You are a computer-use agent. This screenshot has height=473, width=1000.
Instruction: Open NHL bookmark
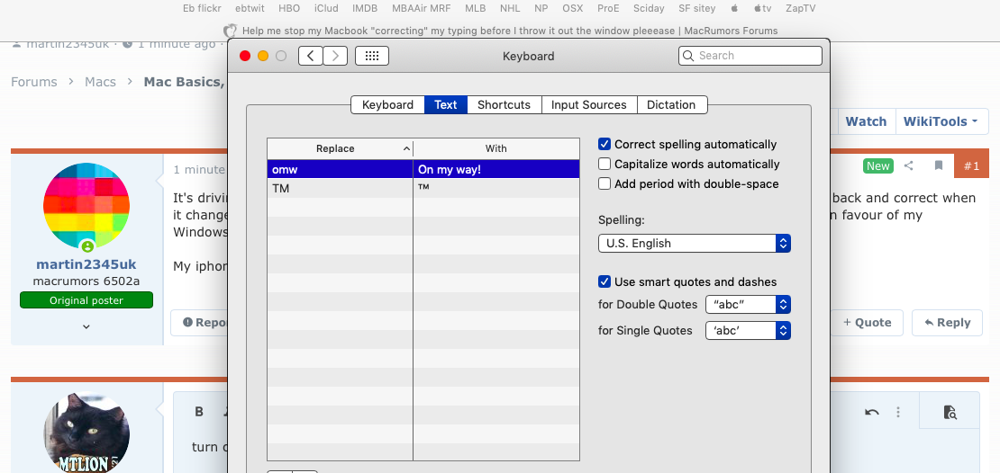(x=510, y=8)
